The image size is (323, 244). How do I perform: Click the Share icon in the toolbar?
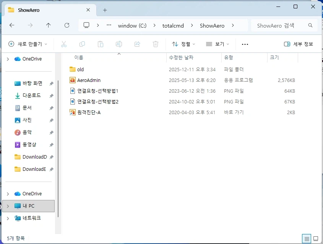click(x=137, y=44)
